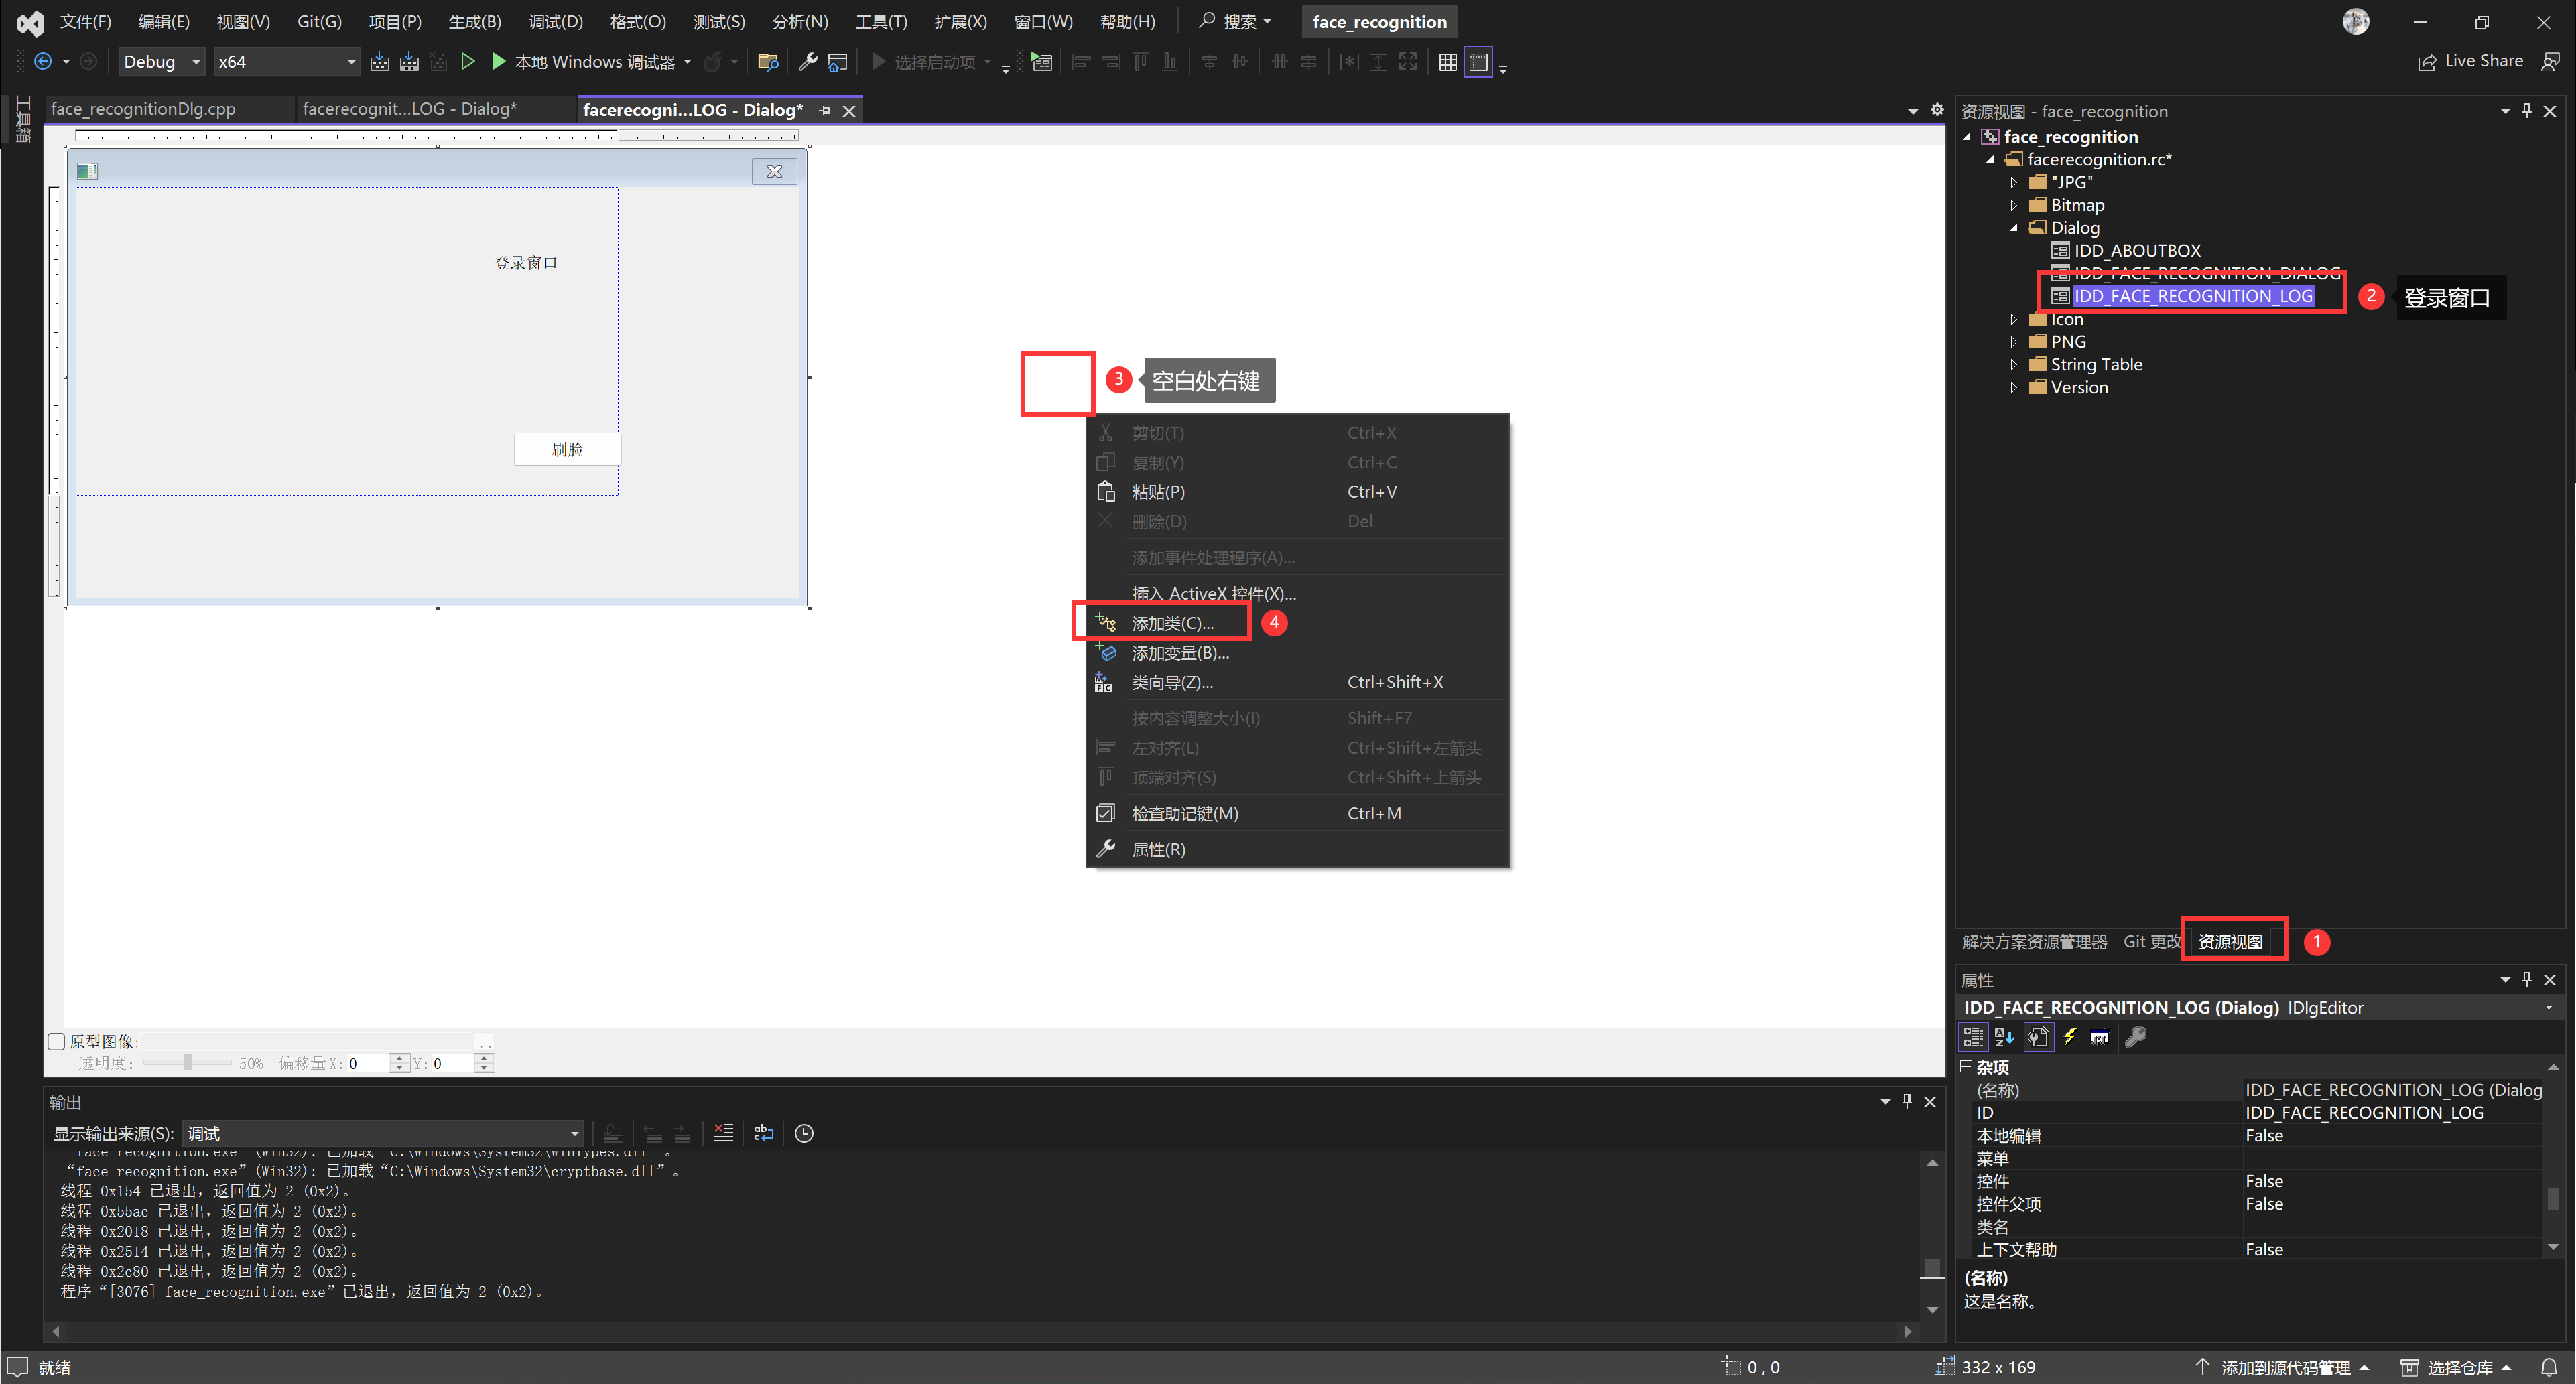2576x1384 pixels.
Task: Click Start Without Debugging icon
Action: [467, 62]
